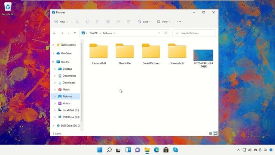Click the Delete trash icon
The height and width of the screenshot is (155, 275).
[128, 22]
